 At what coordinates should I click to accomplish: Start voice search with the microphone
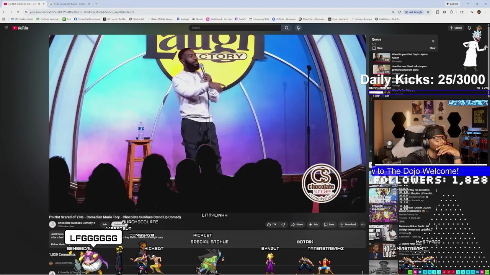pyautogui.click(x=298, y=28)
